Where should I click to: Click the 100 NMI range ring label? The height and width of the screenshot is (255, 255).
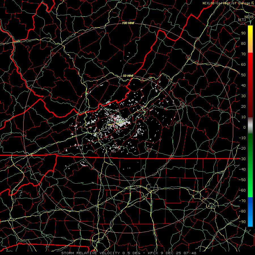128,23
